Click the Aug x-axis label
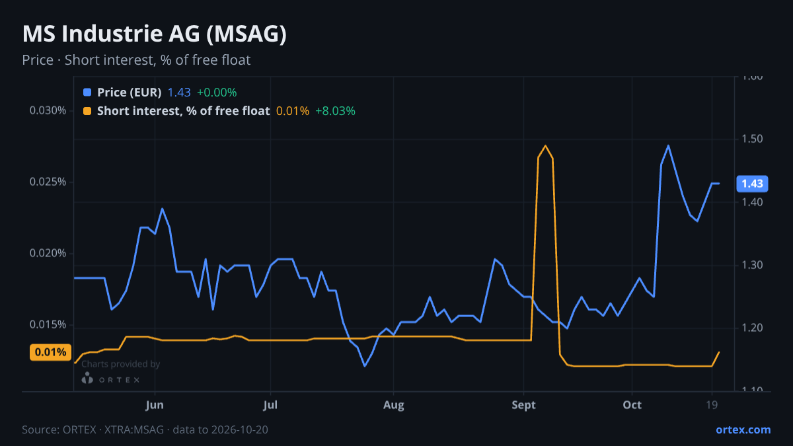 click(393, 404)
